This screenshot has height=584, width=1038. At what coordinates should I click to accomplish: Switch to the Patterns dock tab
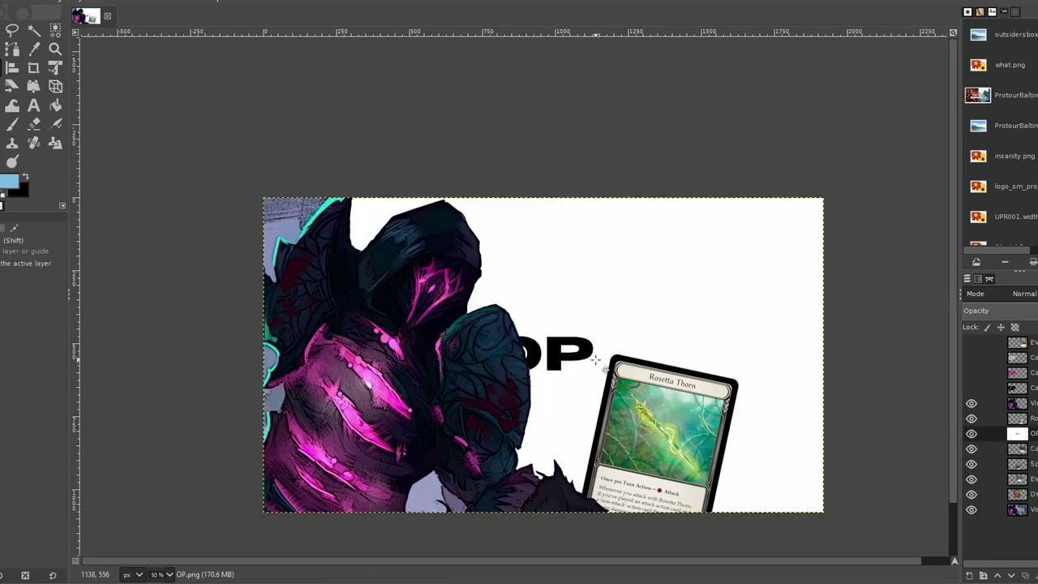[980, 12]
